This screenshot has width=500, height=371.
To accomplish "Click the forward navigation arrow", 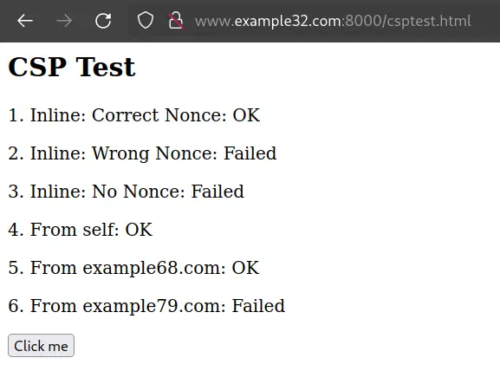I will pos(64,21).
